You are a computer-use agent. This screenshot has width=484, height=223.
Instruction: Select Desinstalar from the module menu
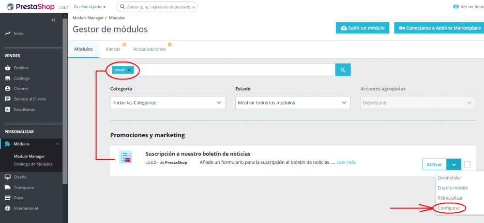[x=450, y=178]
